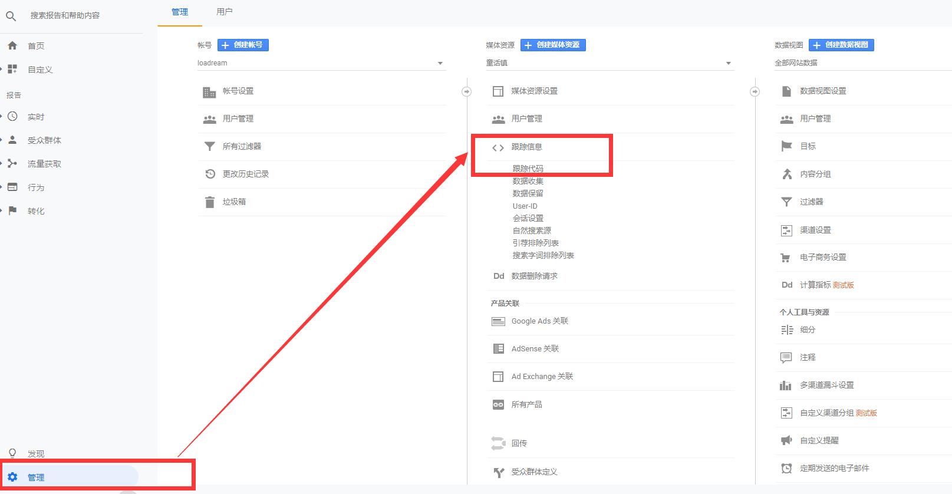Screen dimensions: 952x494
Task: Open the 数据删除请求 link
Action: (534, 276)
